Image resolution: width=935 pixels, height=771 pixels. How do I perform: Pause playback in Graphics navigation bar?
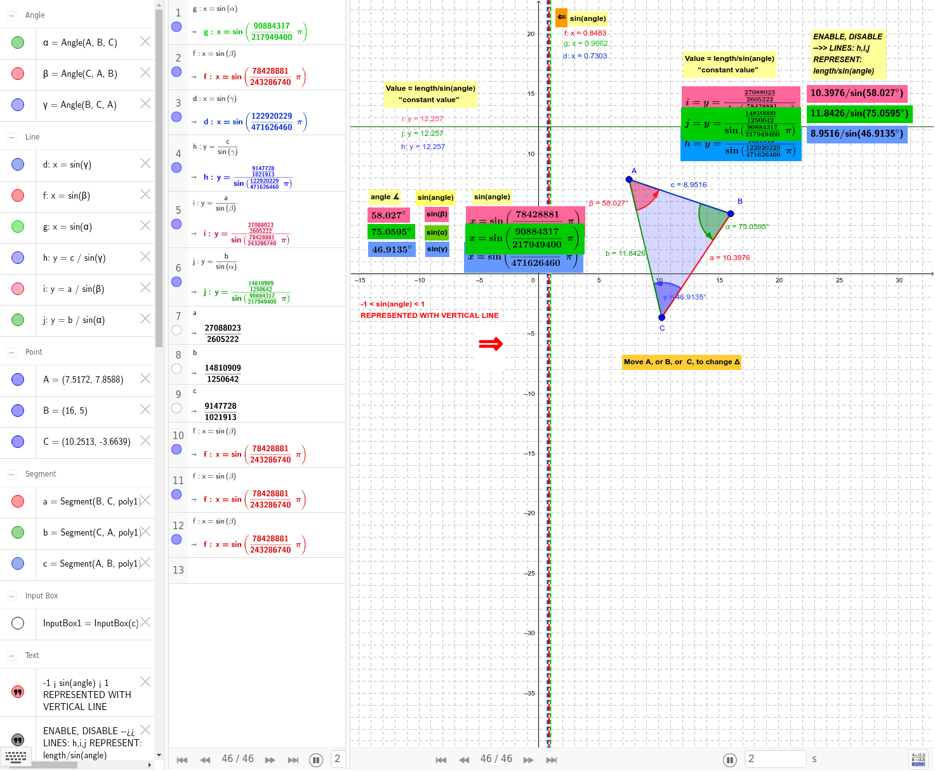tap(730, 760)
